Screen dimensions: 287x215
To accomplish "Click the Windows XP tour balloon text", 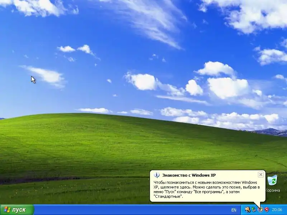I will pyautogui.click(x=207, y=190).
